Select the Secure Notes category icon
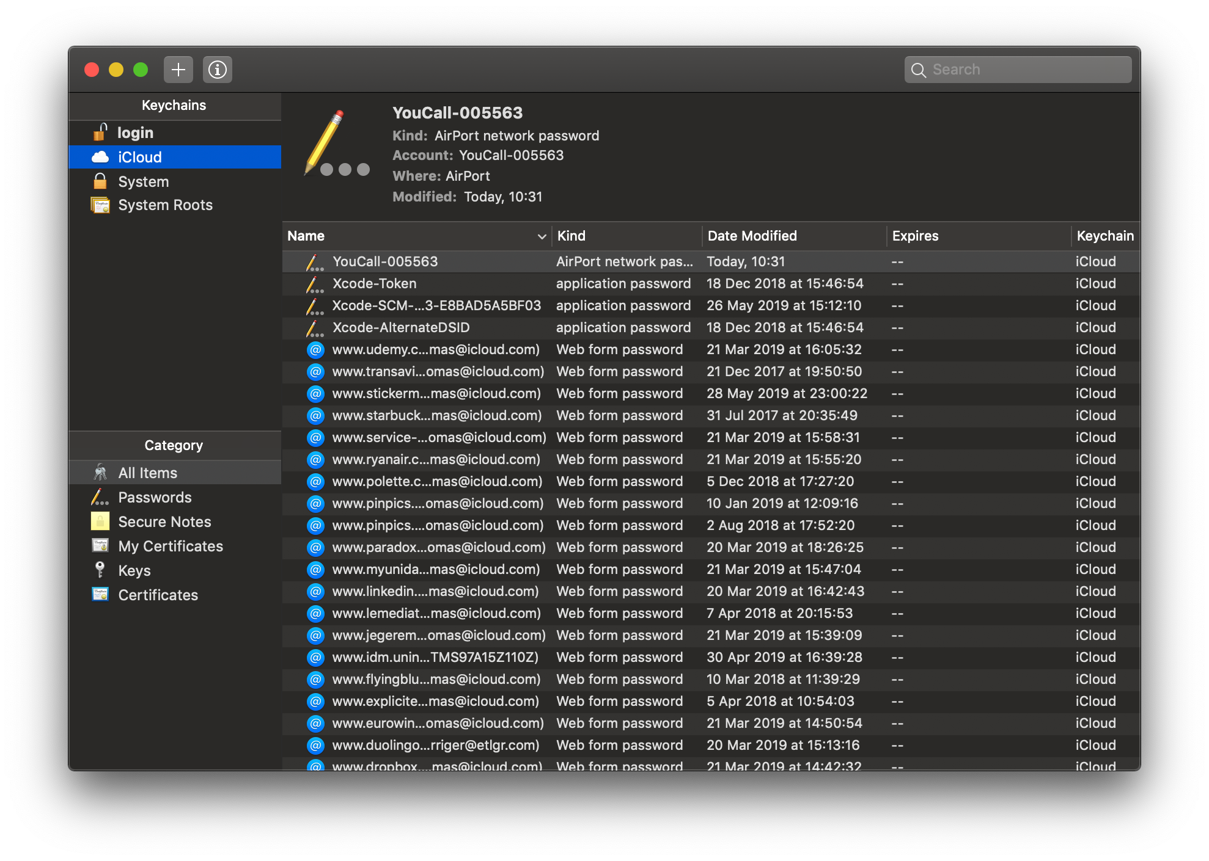This screenshot has height=861, width=1209. pos(100,521)
